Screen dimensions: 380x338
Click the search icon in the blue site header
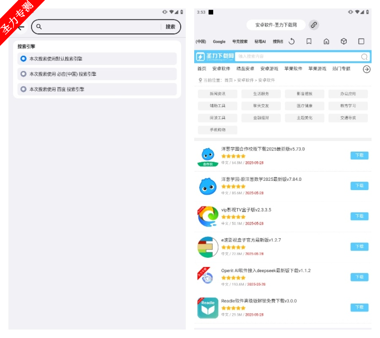click(364, 57)
